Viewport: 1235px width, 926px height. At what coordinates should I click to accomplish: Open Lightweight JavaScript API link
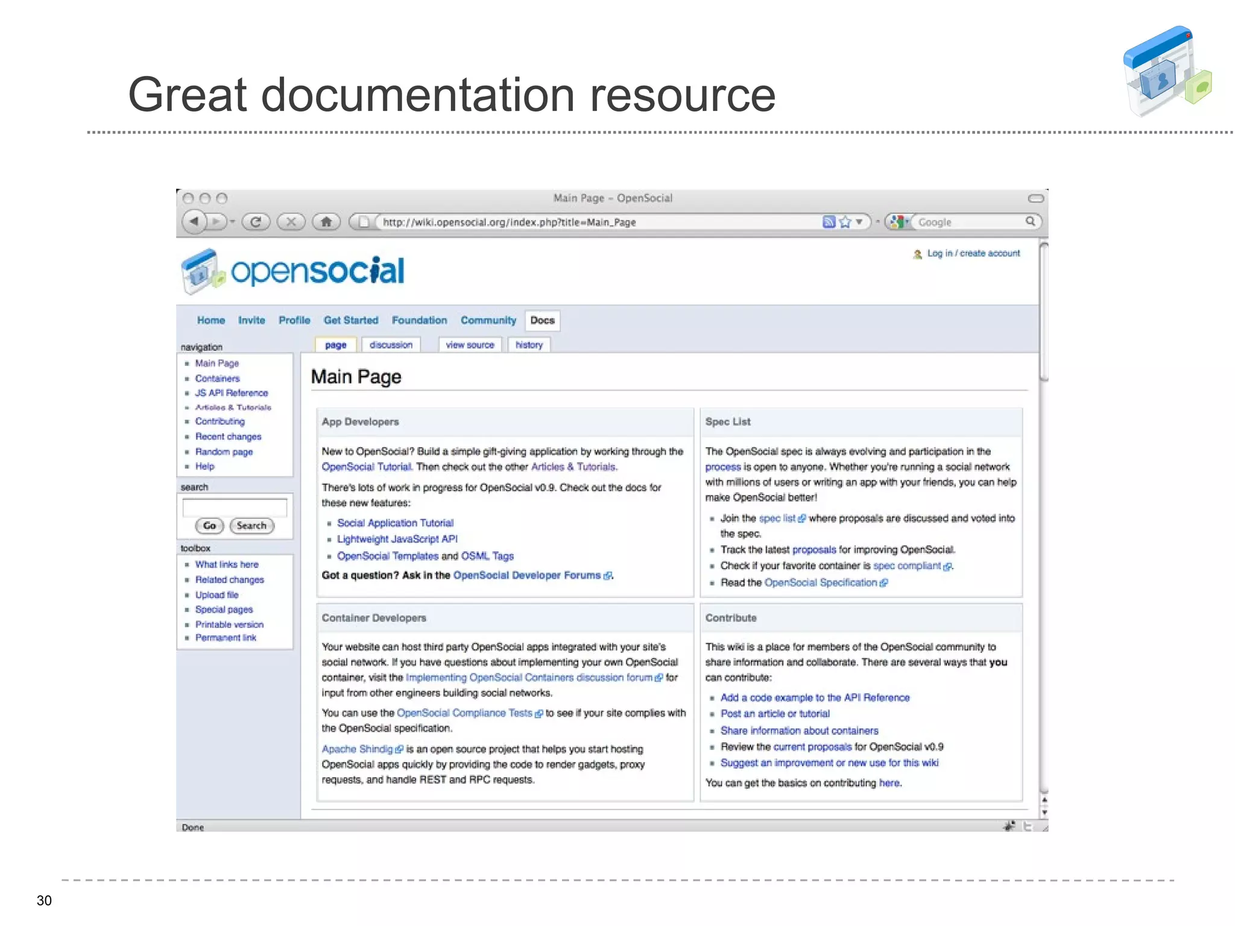tap(397, 539)
